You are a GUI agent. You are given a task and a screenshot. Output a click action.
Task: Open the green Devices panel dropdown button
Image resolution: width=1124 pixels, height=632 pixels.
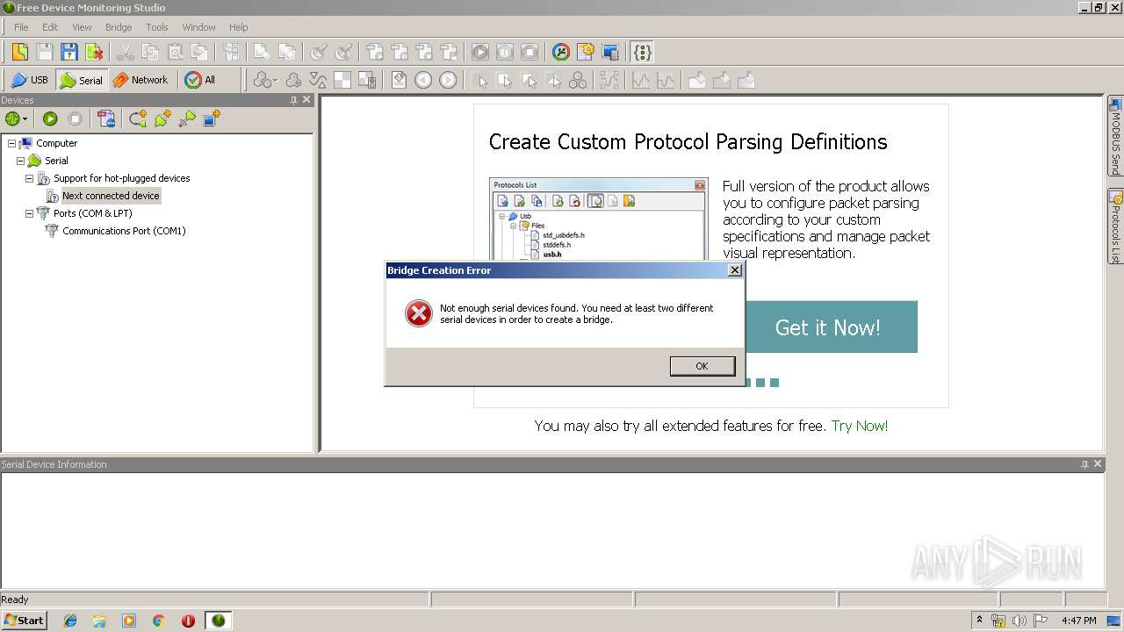click(x=17, y=118)
